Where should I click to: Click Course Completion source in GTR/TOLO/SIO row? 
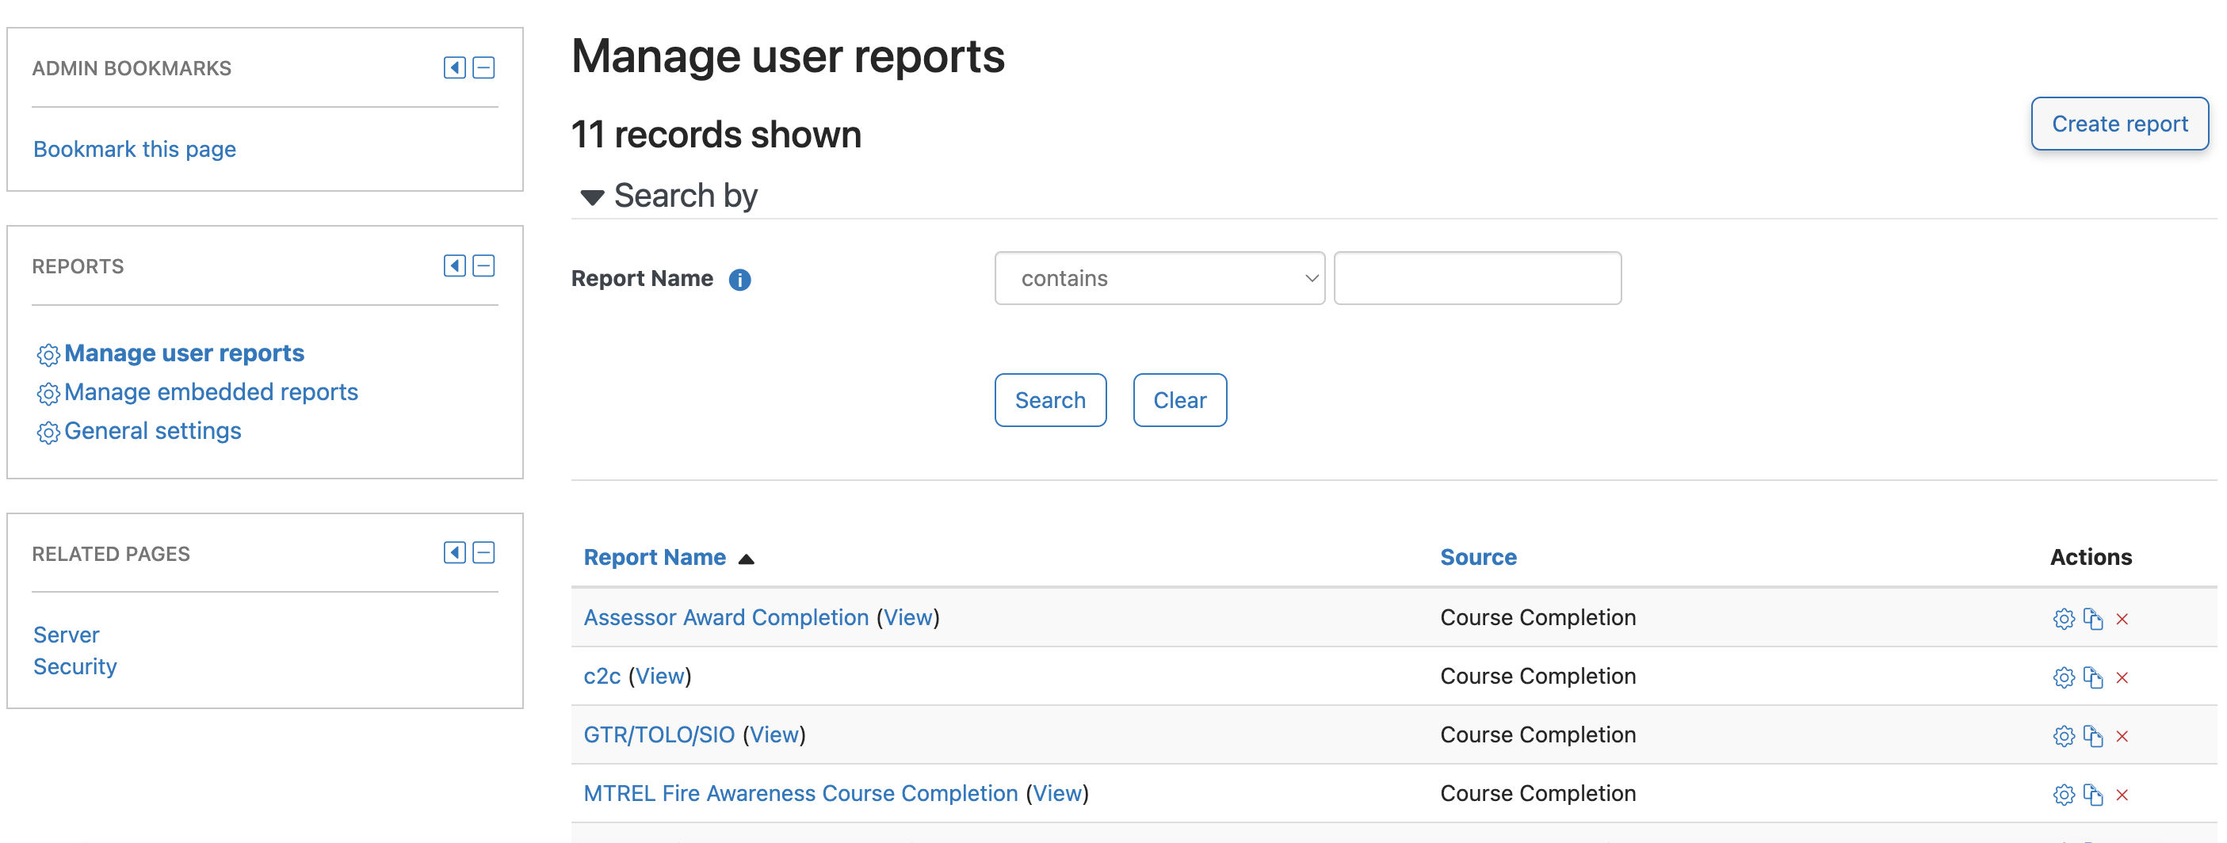click(x=1538, y=735)
